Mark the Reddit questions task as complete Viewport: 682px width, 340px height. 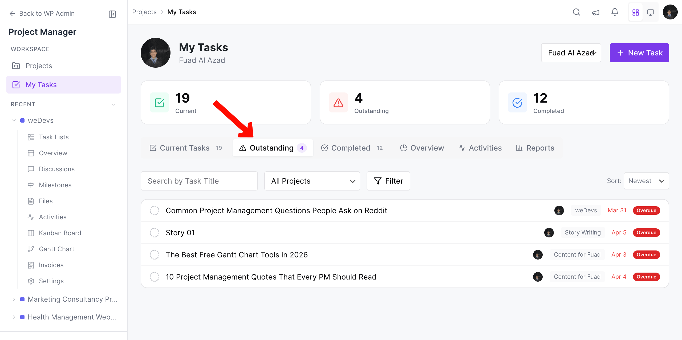click(155, 211)
